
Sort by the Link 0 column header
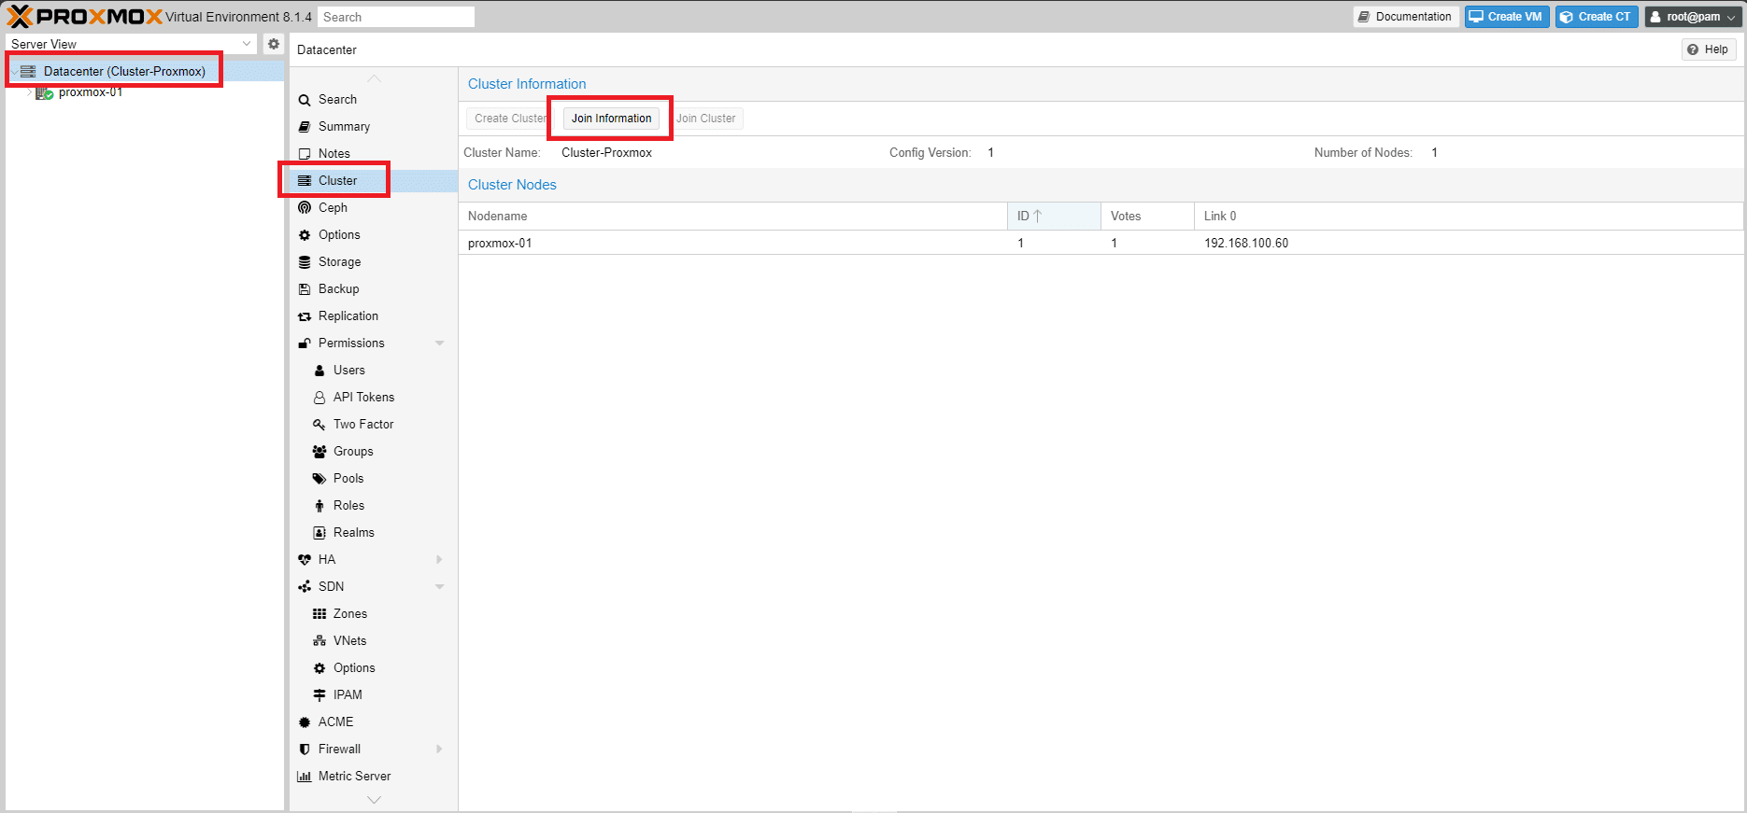(1469, 217)
